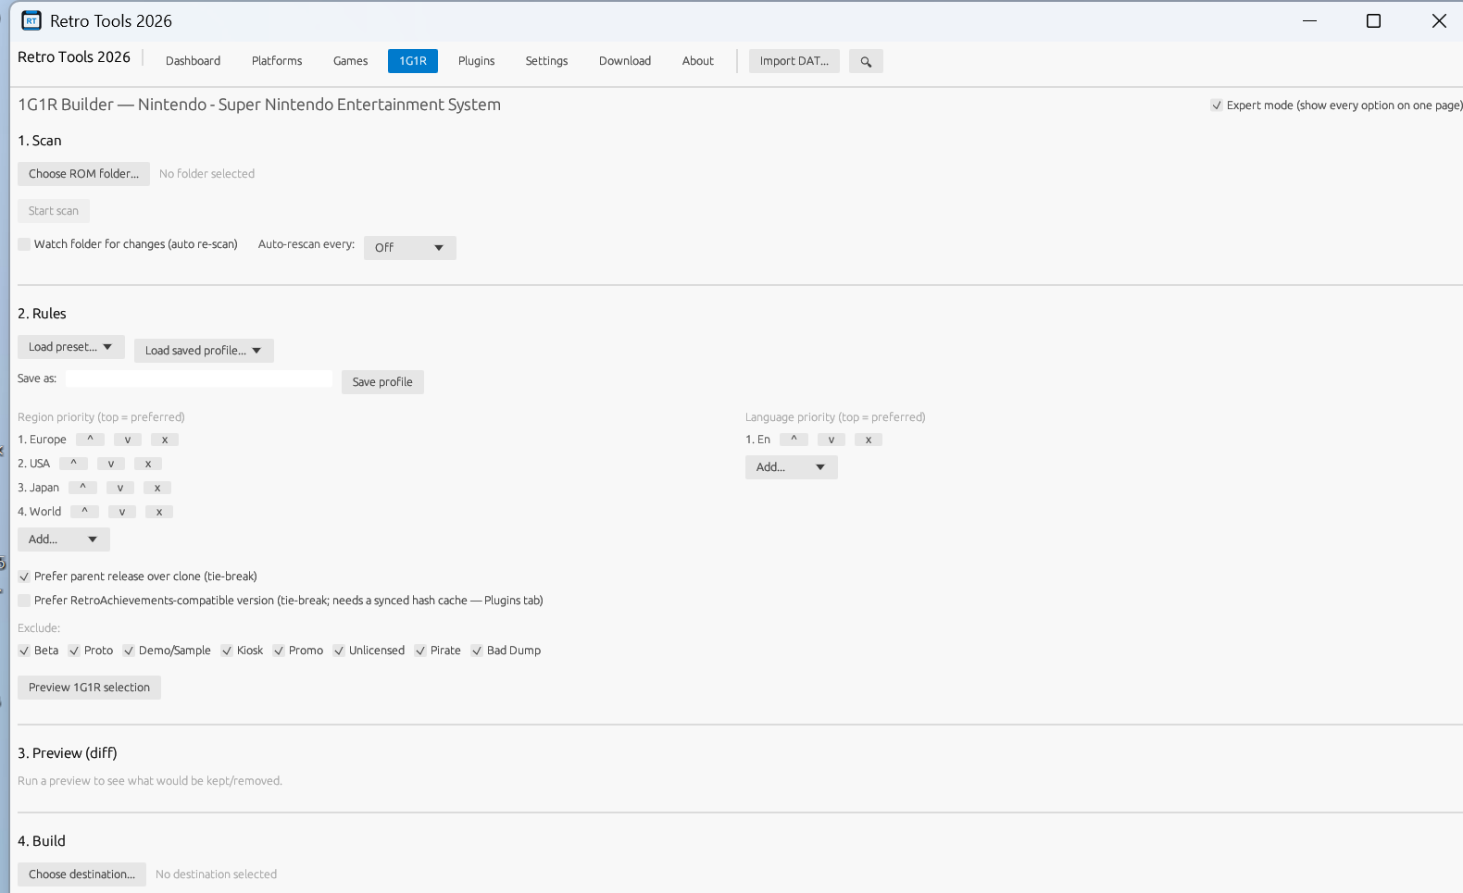Screen dimensions: 1463x893
Task: Click Save profile button
Action: pos(382,382)
